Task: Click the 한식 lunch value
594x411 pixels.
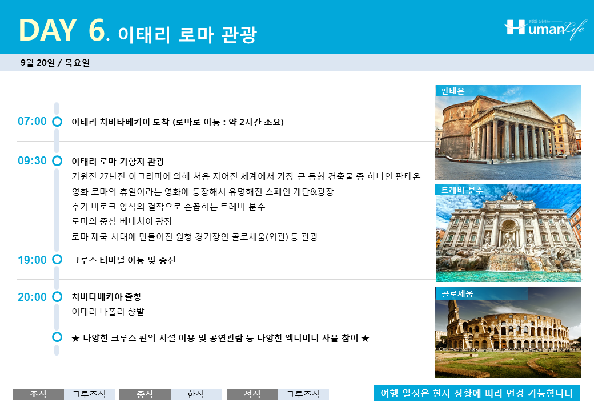Action: (x=196, y=394)
